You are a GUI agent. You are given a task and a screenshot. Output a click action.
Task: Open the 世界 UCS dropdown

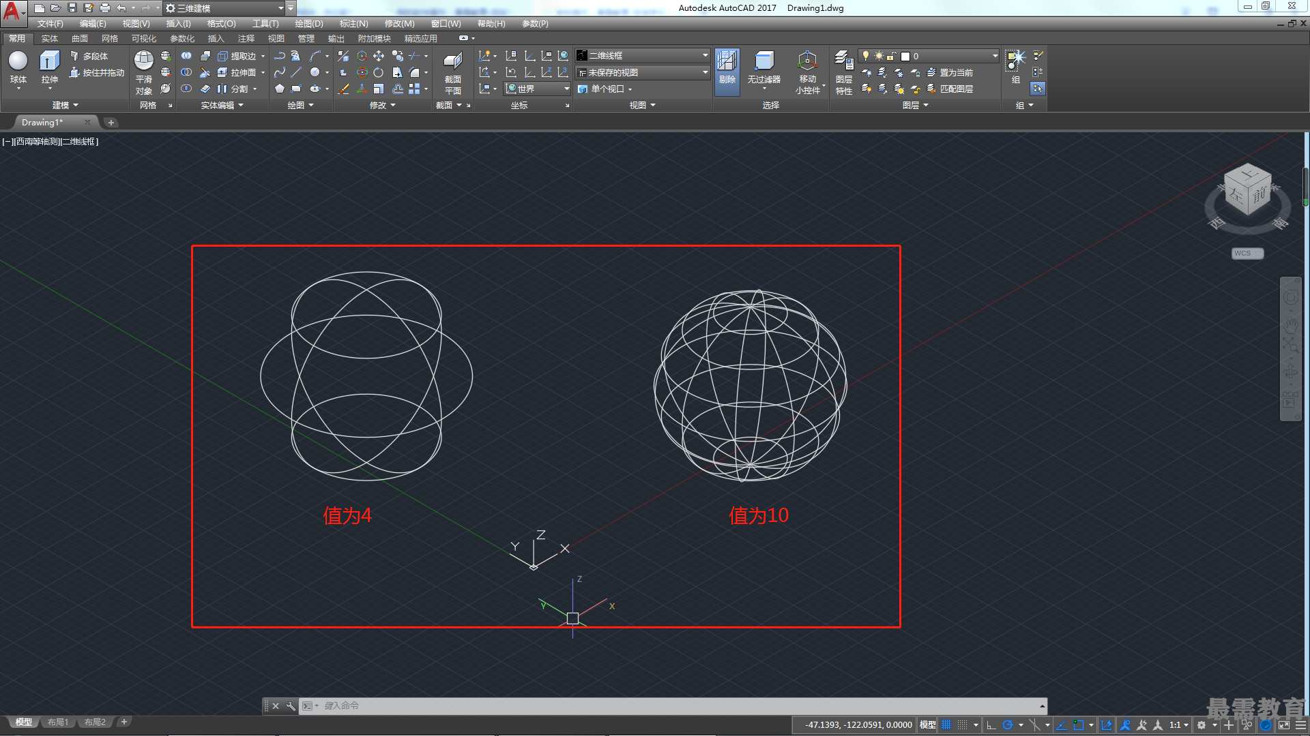click(537, 89)
